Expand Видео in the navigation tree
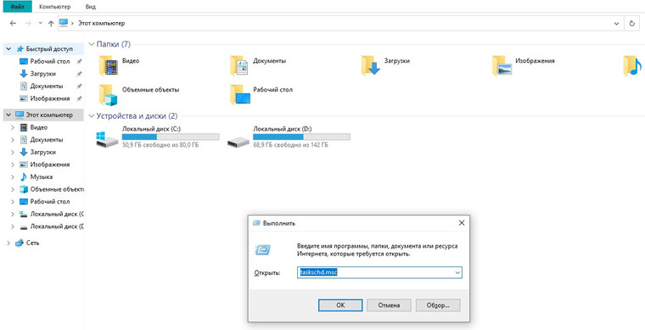645x330 pixels. 13,127
